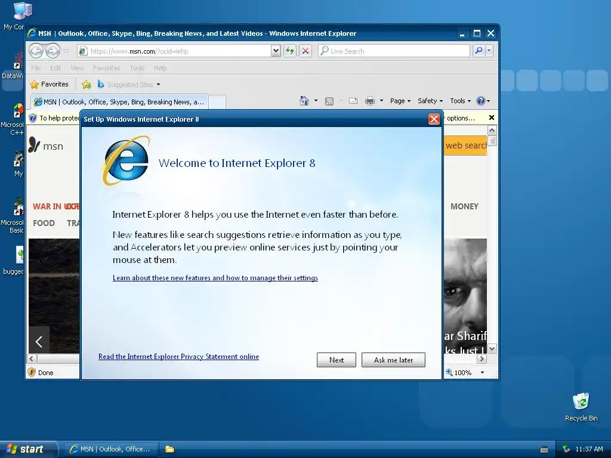611x458 pixels.
Task: Open the search provider options dropdown
Action: click(x=489, y=51)
